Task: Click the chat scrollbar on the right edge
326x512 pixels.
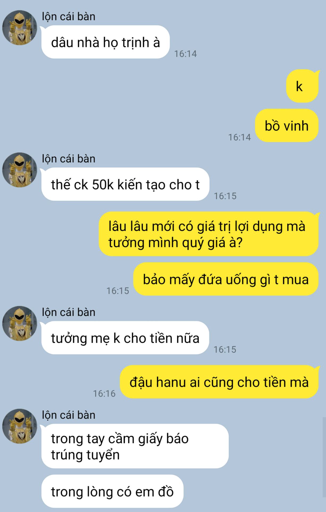Action: coord(324,457)
